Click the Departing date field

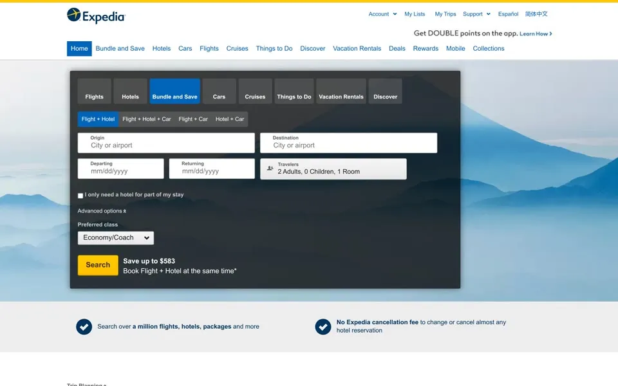click(x=120, y=169)
